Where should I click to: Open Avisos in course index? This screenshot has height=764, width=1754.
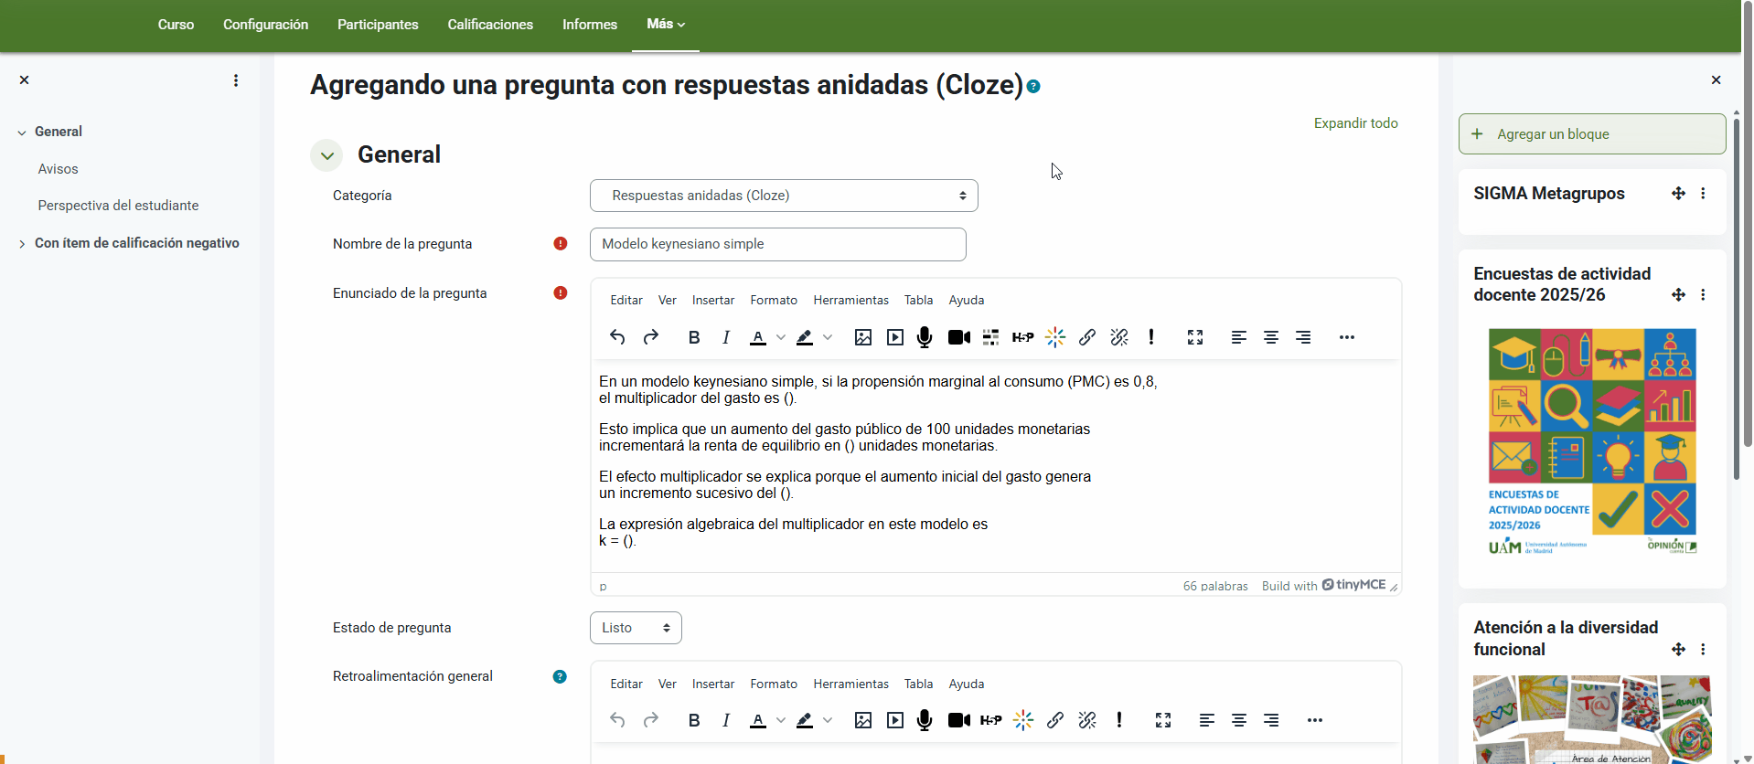[59, 169]
